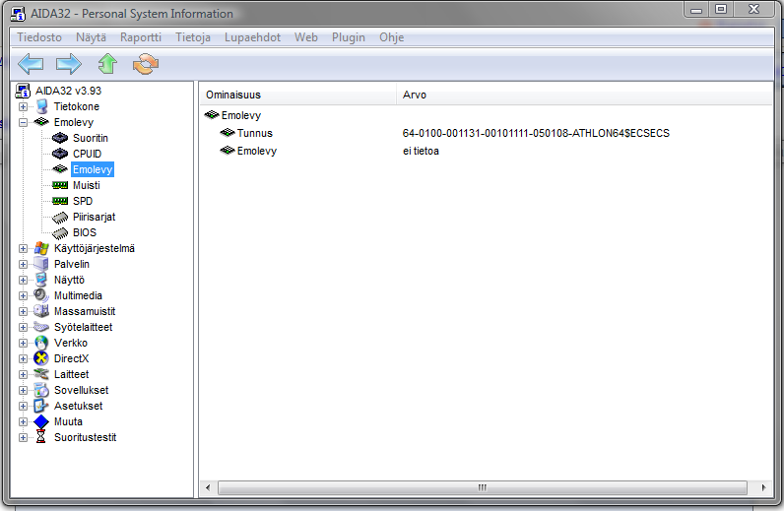Click the Multimedia speaker icon
This screenshot has height=511, width=784.
41,295
